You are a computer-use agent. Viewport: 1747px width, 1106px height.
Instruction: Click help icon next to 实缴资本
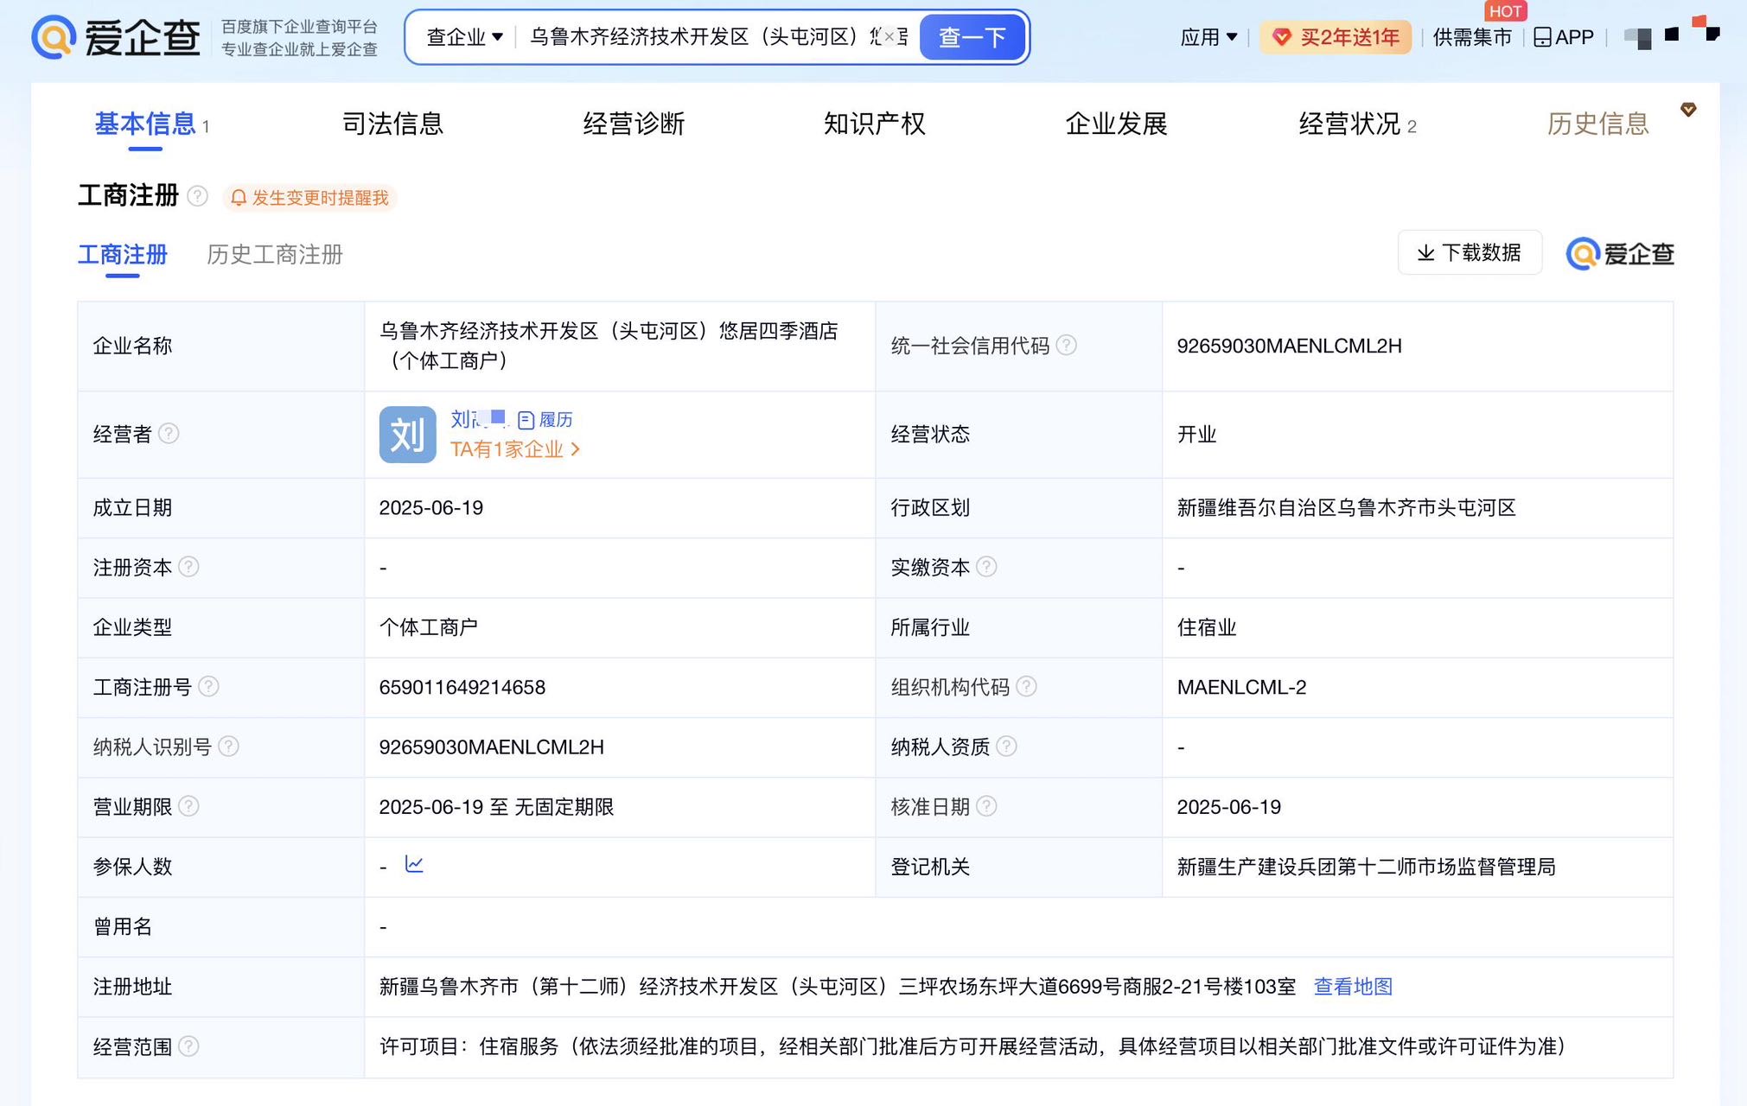(986, 566)
